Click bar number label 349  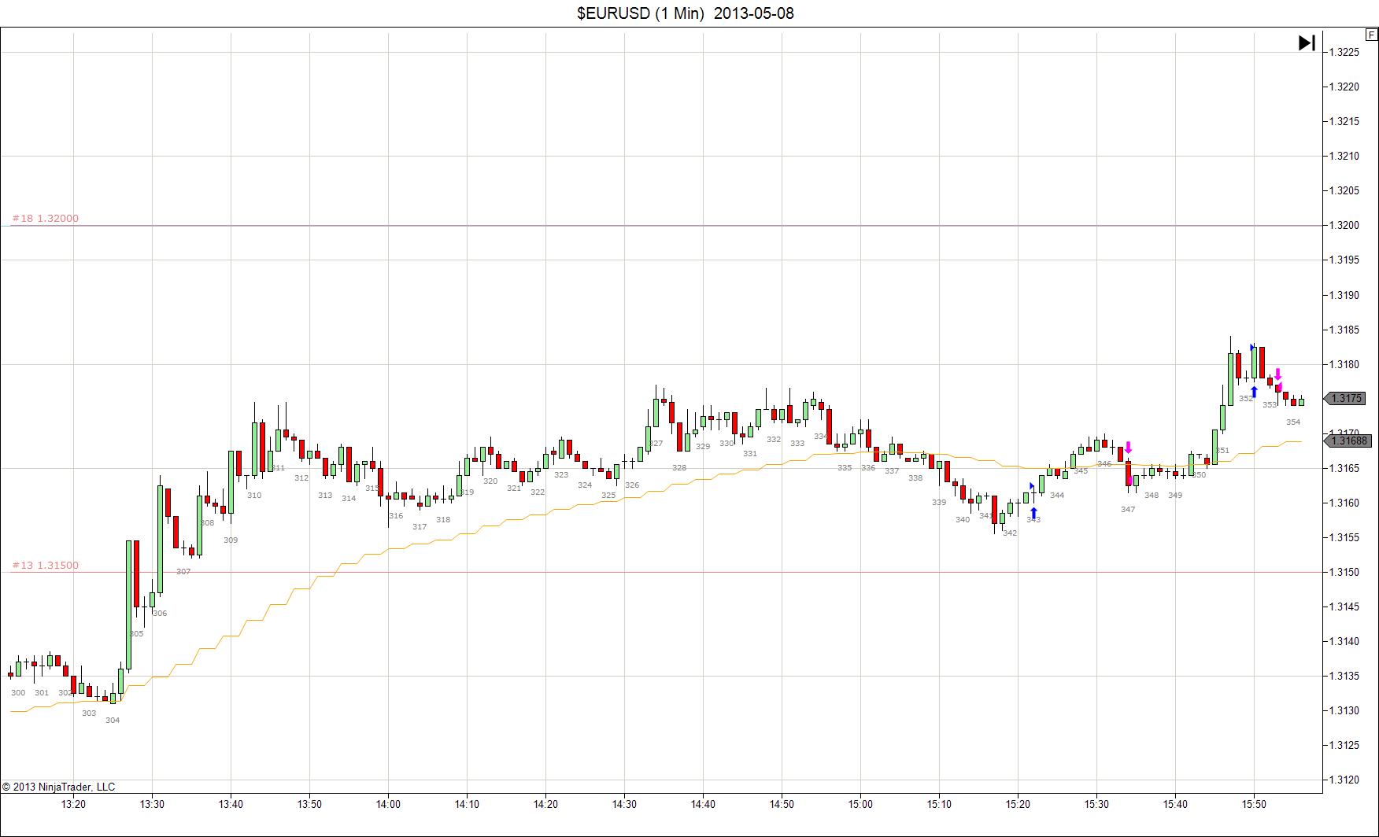tap(1175, 496)
